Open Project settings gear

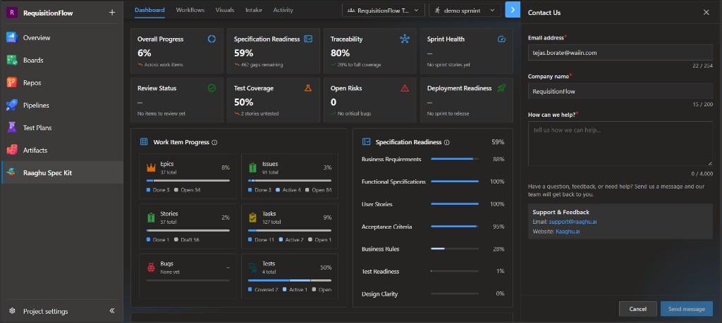[13, 311]
